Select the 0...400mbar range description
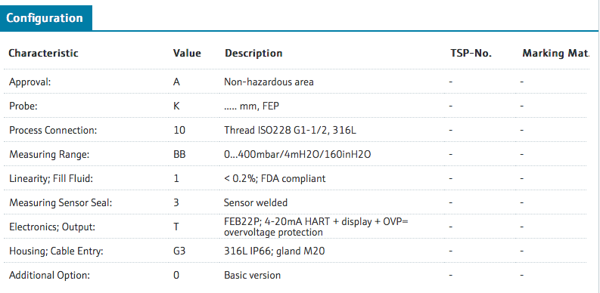This screenshot has width=600, height=293. [297, 154]
